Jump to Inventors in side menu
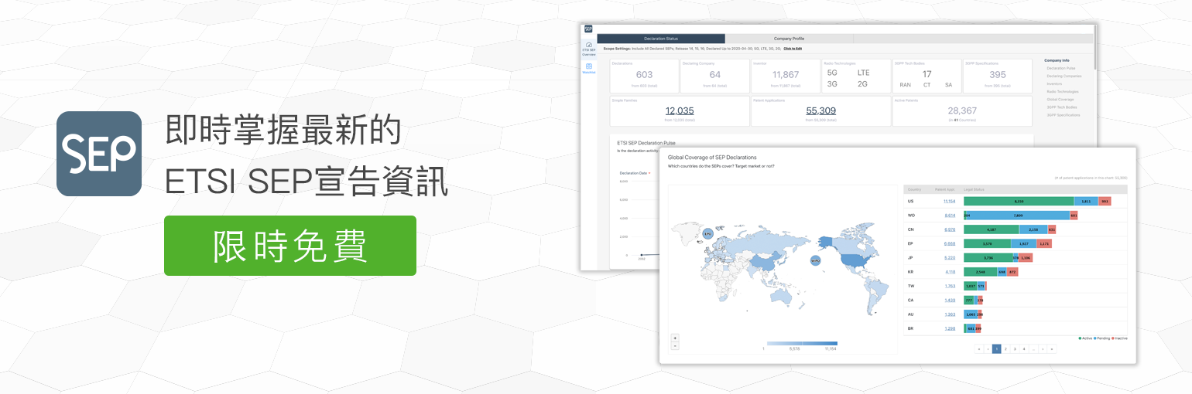 tap(1054, 83)
